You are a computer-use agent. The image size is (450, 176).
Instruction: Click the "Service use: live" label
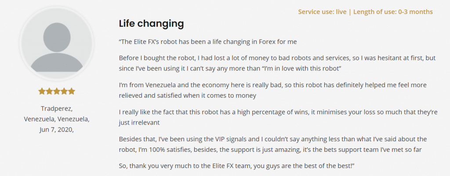click(x=323, y=12)
